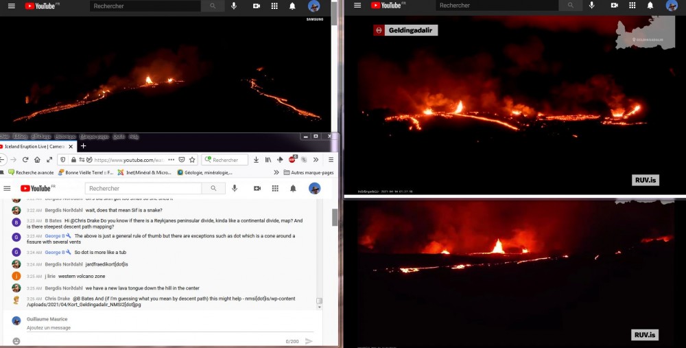Expand the bookmarks toolbar overflow chevron

pos(276,173)
